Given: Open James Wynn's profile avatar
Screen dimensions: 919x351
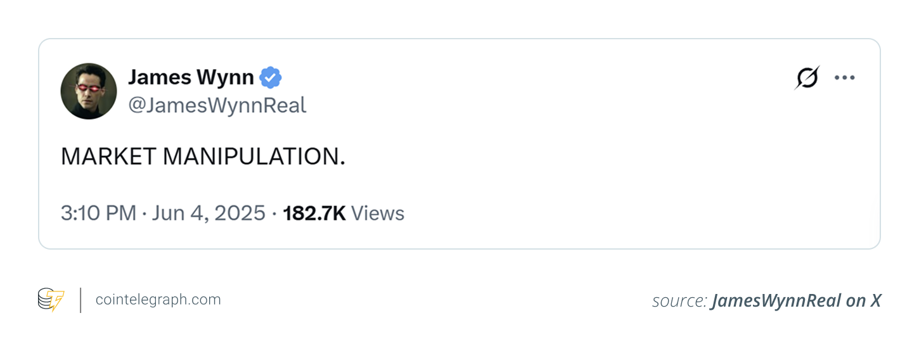Looking at the screenshot, I should [x=89, y=91].
